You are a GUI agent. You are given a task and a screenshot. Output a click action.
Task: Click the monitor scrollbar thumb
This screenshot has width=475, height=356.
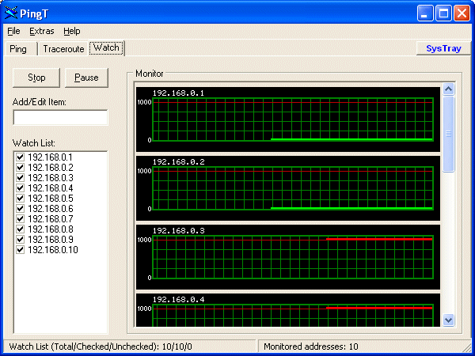449,134
